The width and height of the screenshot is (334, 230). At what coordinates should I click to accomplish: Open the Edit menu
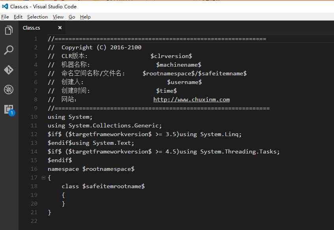pos(18,17)
